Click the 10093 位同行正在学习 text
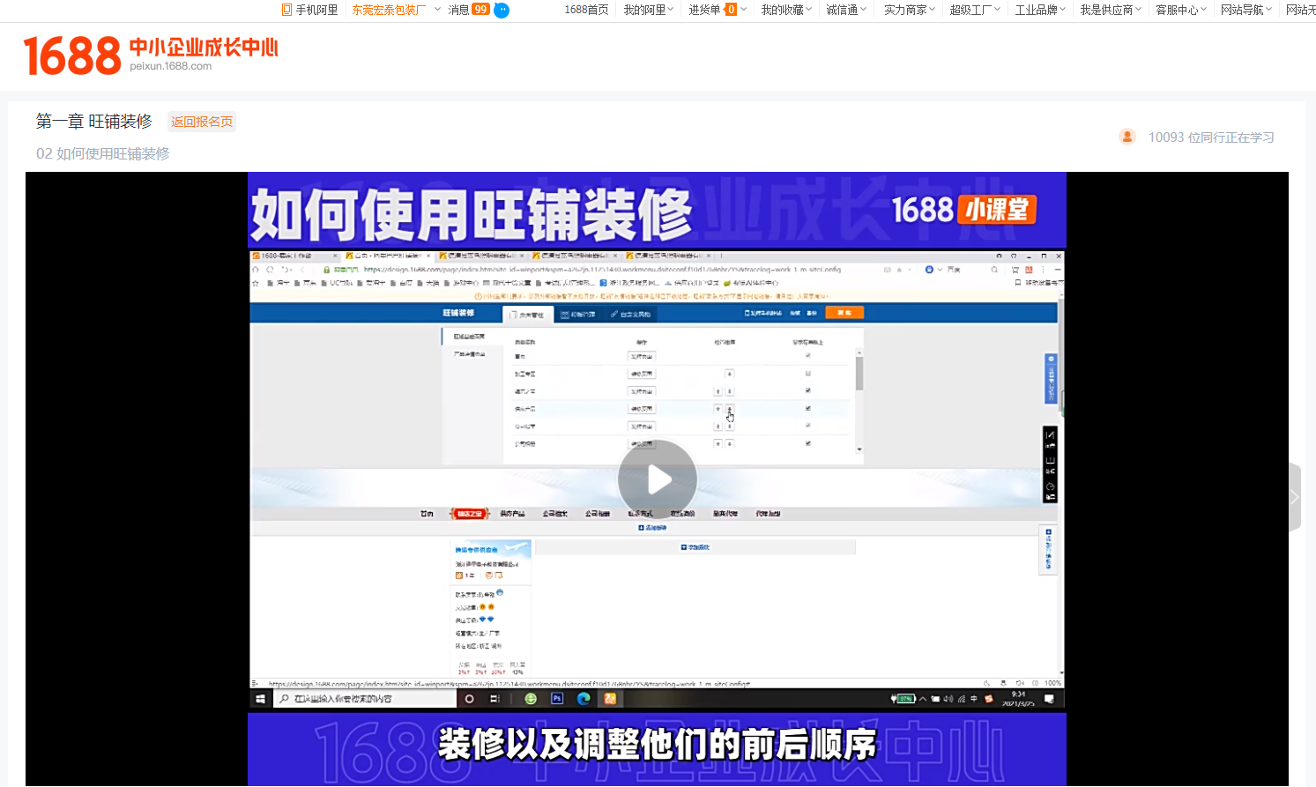 (x=1211, y=137)
